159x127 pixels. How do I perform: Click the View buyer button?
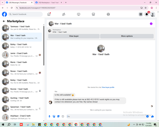click(x=74, y=36)
